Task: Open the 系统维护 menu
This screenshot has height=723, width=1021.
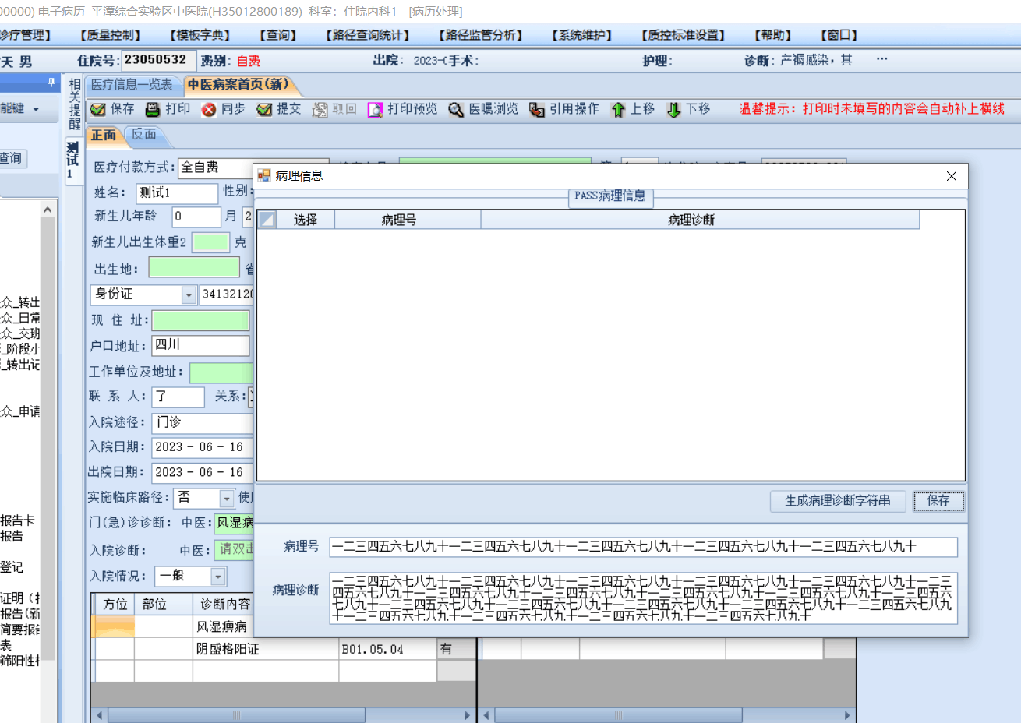Action: point(582,35)
